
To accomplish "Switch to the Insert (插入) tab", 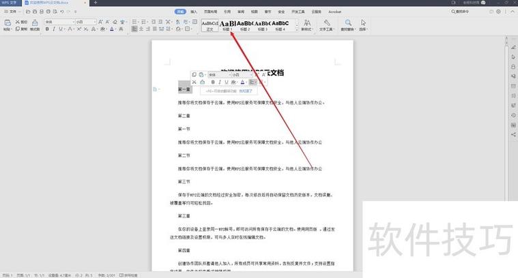I will (194, 12).
